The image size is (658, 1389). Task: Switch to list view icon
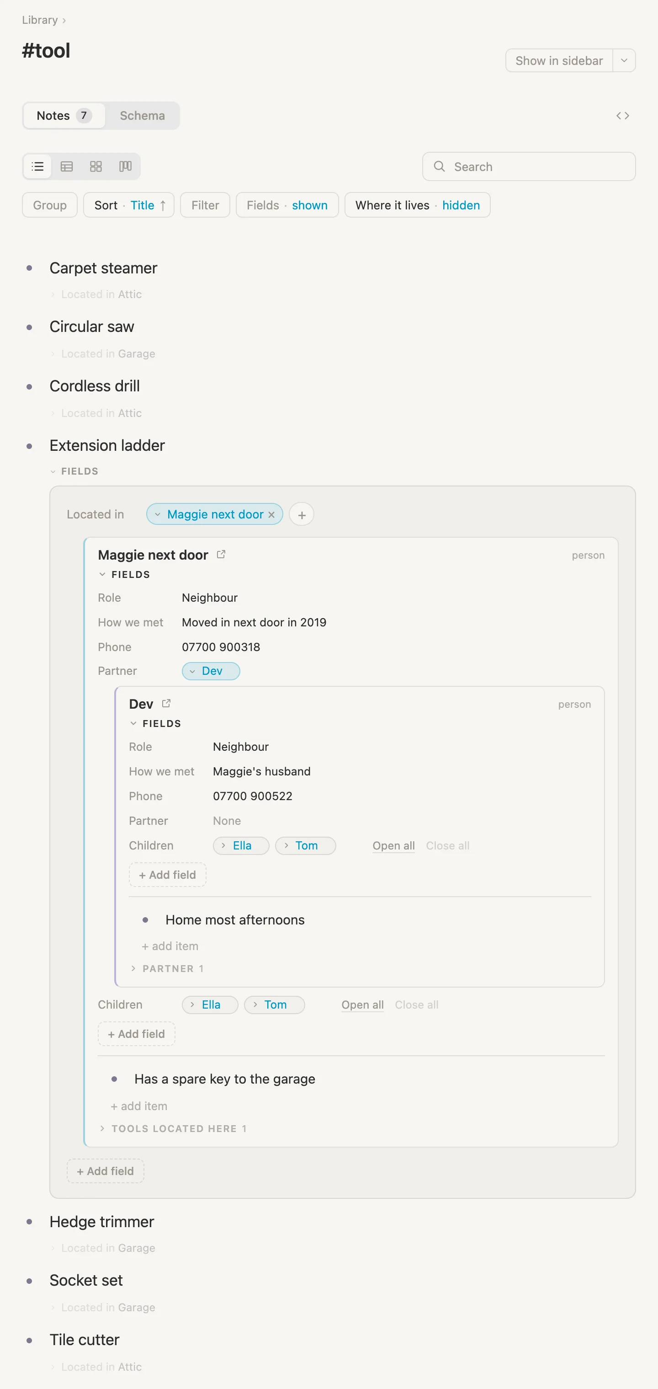tap(38, 166)
